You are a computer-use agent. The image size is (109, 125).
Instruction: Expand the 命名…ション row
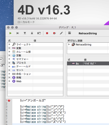[x=9, y=74]
